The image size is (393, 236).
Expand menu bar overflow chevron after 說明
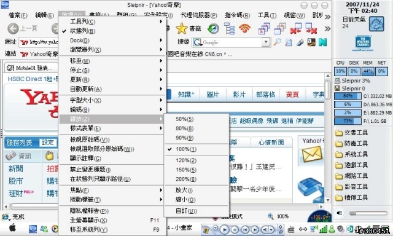coord(327,17)
